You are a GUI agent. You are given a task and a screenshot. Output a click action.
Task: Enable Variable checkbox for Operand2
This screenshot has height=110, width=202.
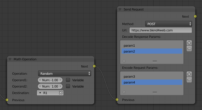click(68, 86)
